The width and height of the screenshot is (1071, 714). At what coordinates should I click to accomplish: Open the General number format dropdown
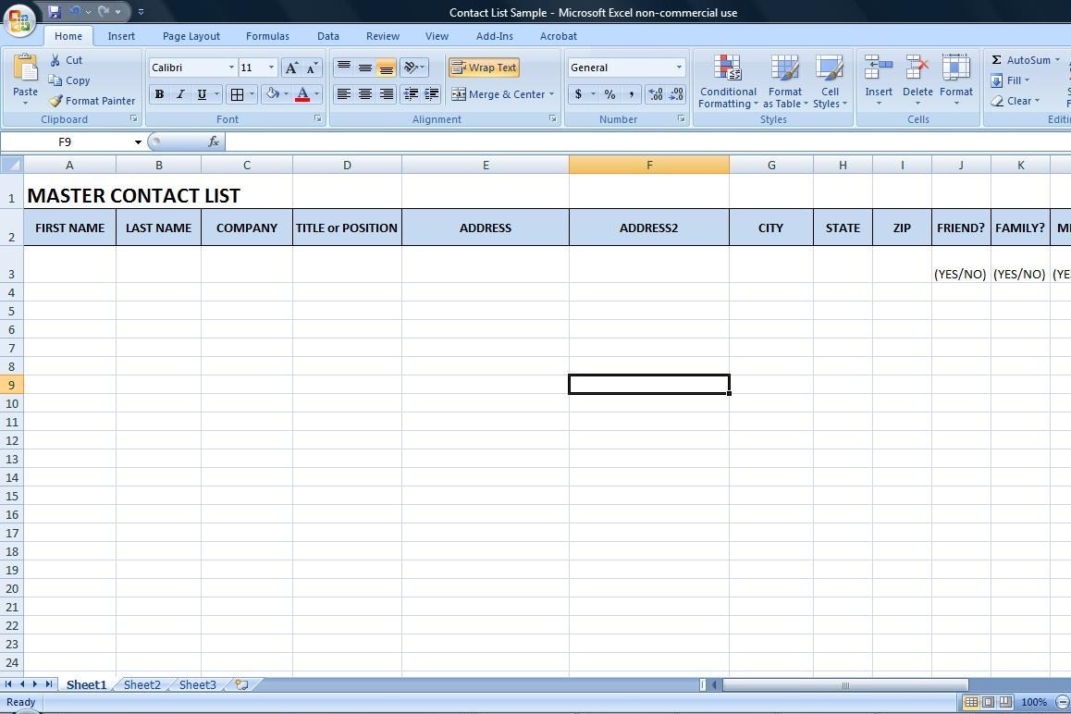coord(678,68)
